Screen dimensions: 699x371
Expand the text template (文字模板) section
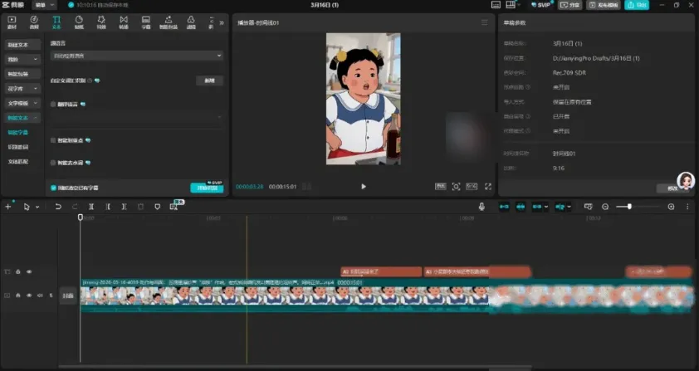point(22,103)
